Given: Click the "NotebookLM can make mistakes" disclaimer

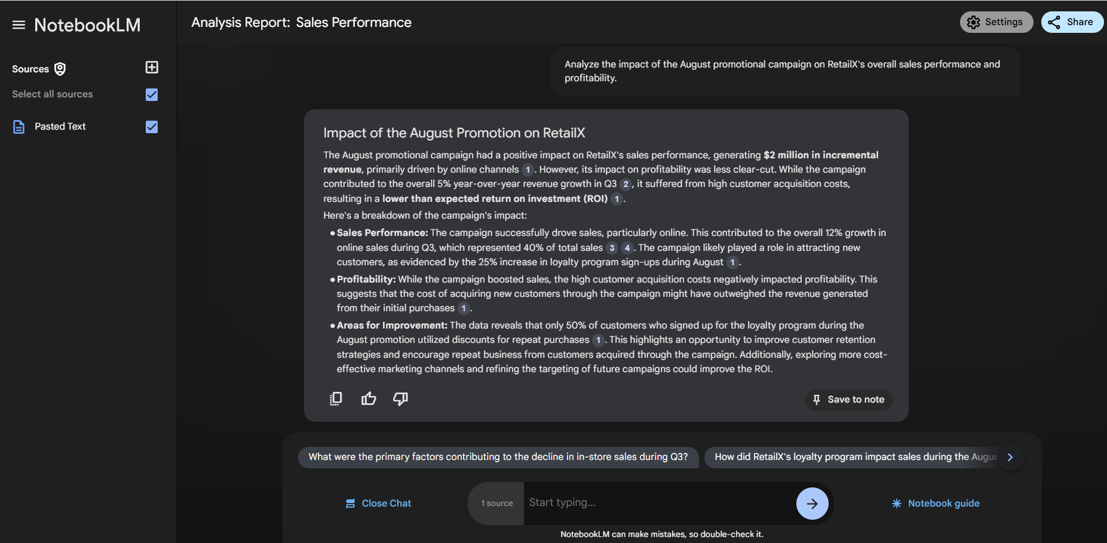Looking at the screenshot, I should (662, 534).
